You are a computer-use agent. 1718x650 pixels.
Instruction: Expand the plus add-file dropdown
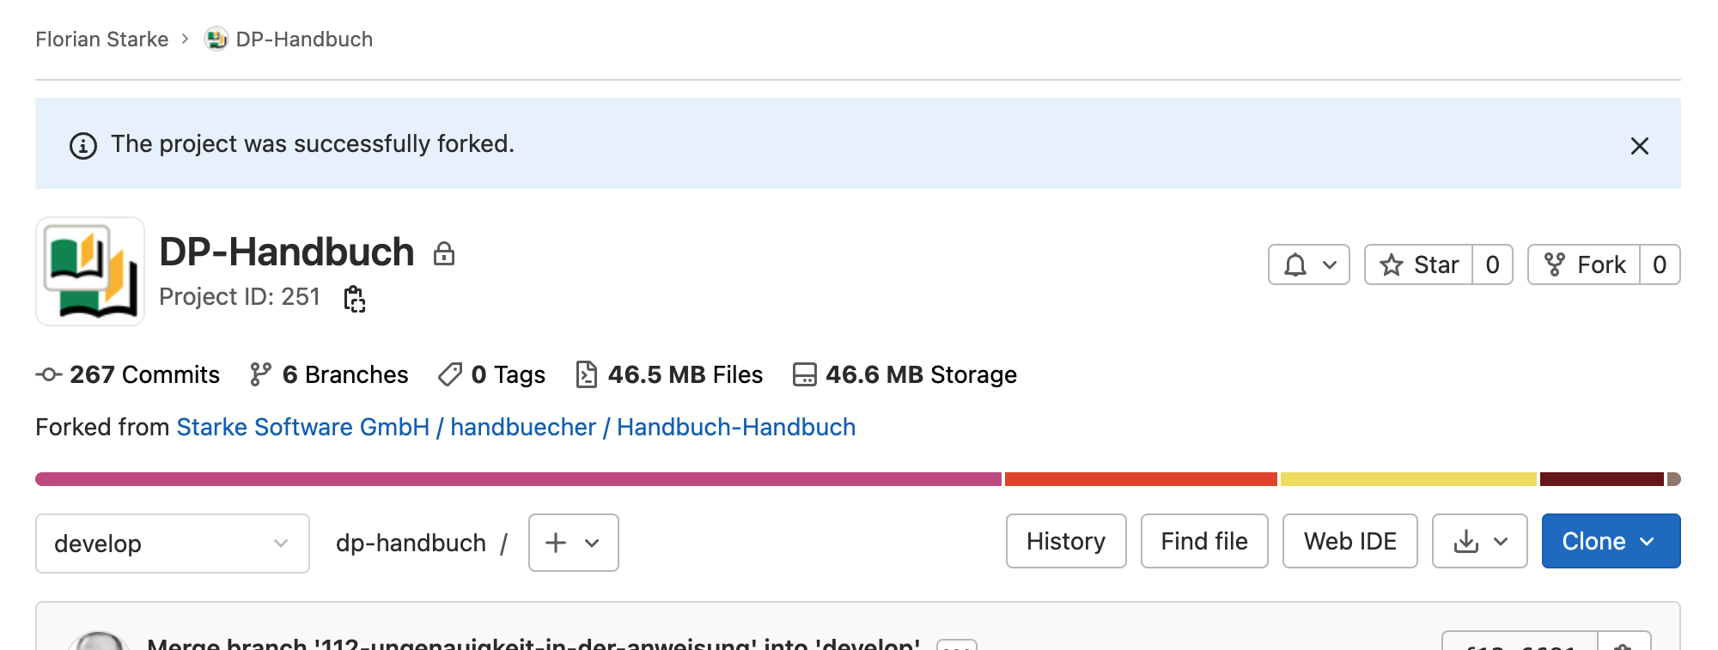click(x=573, y=543)
